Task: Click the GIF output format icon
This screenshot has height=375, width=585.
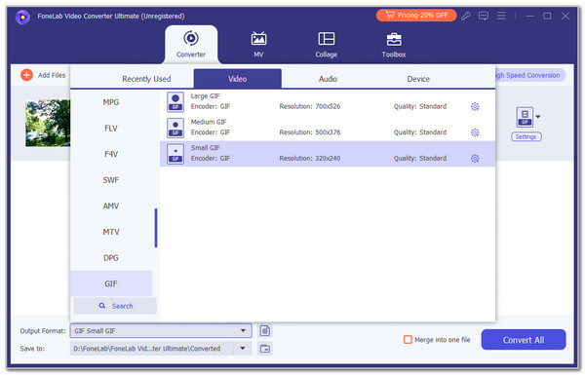Action: [525, 117]
